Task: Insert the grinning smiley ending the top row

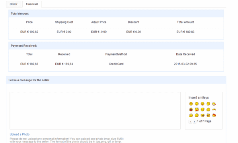Action: (214, 104)
